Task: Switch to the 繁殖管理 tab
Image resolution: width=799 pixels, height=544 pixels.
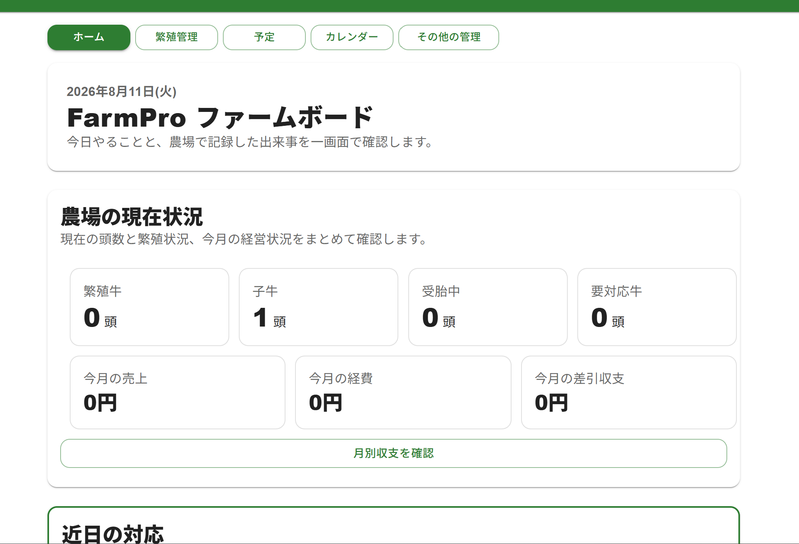Action: pyautogui.click(x=177, y=37)
